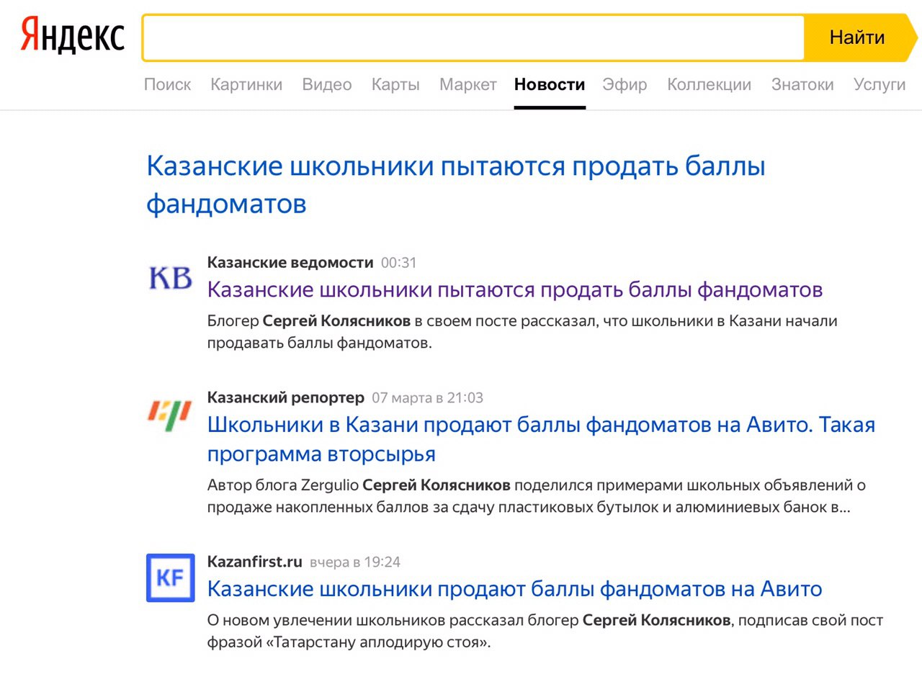Click snippet starting 'О новом увлечении школьников'
The image size is (922, 674).
[x=545, y=631]
